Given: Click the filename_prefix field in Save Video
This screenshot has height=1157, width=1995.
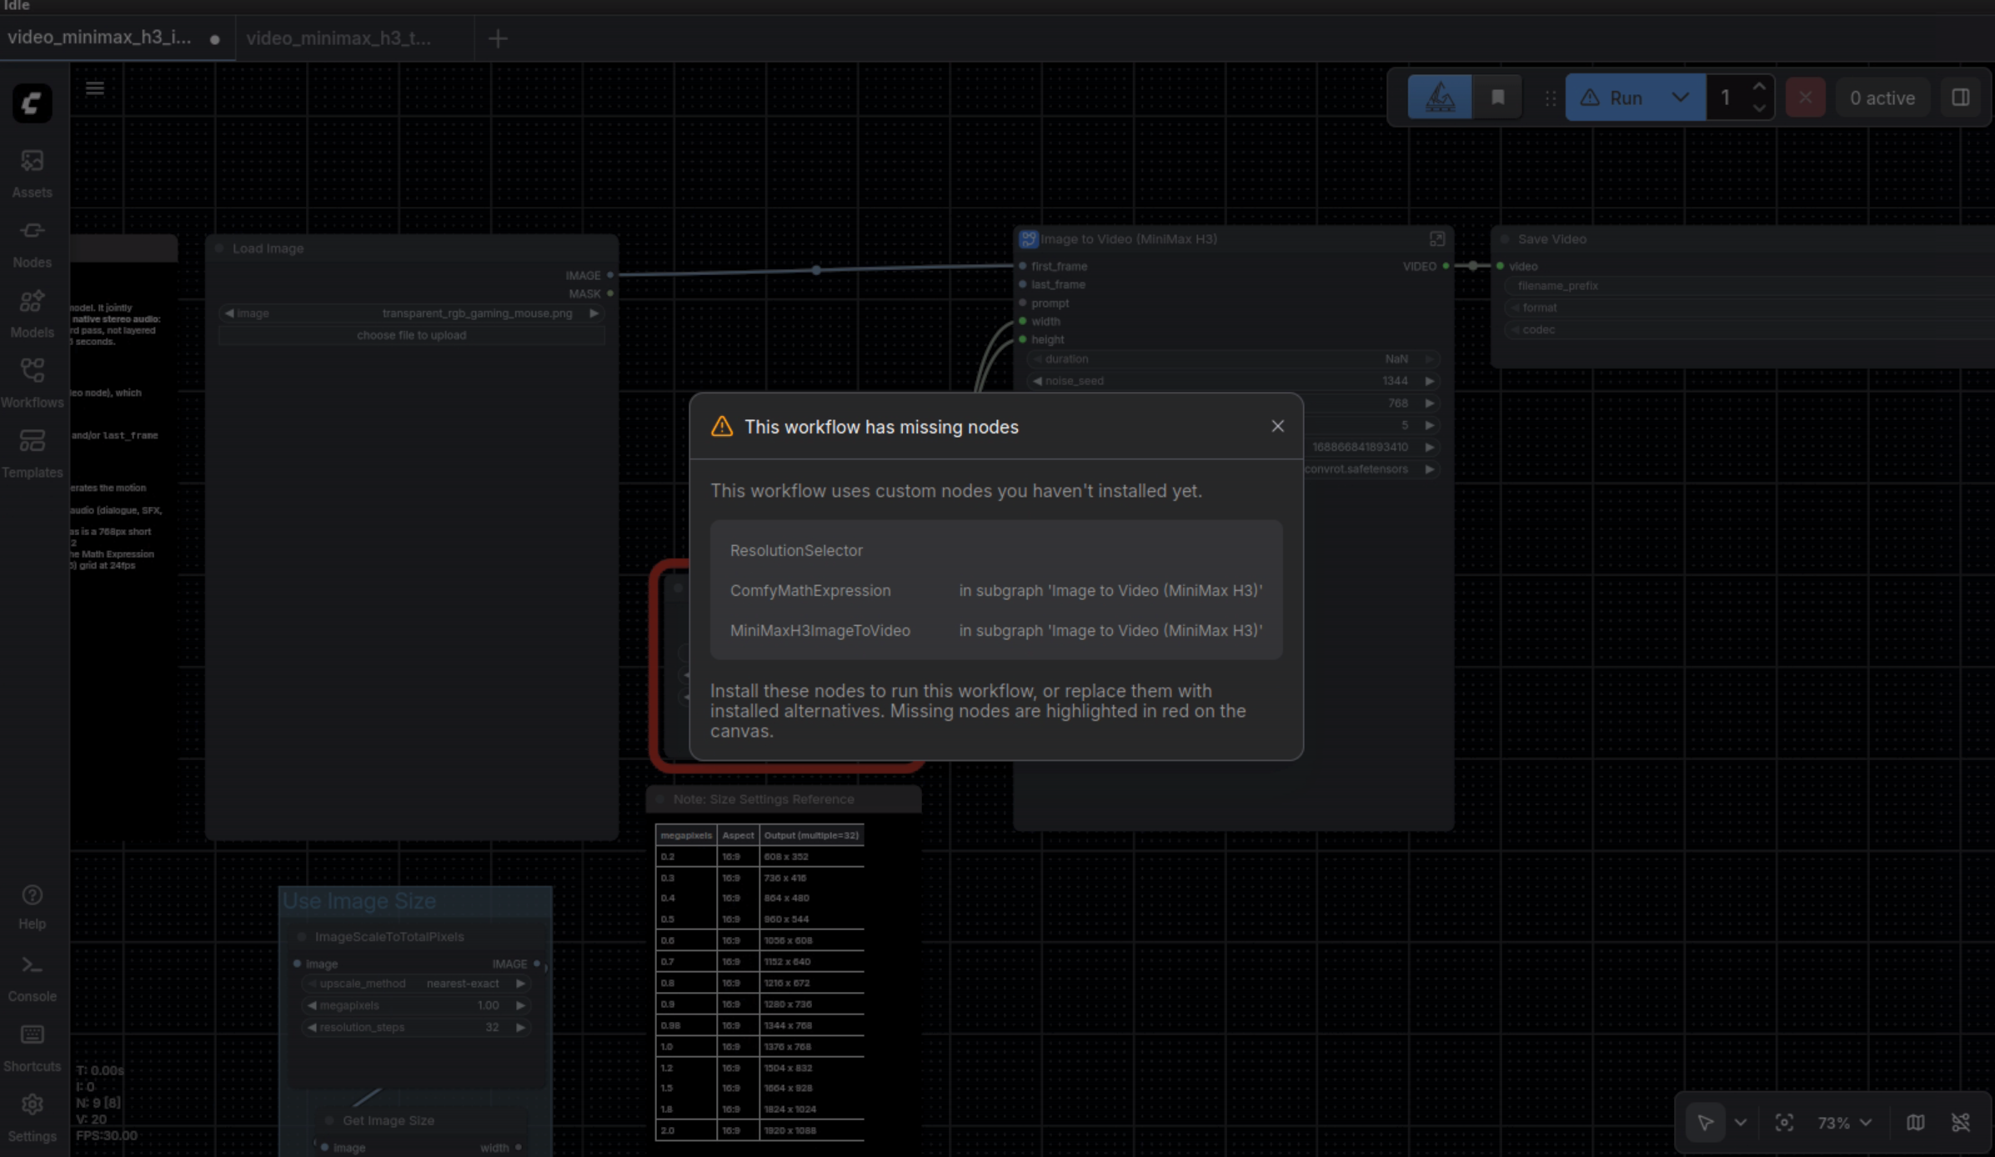Looking at the screenshot, I should pos(1749,286).
